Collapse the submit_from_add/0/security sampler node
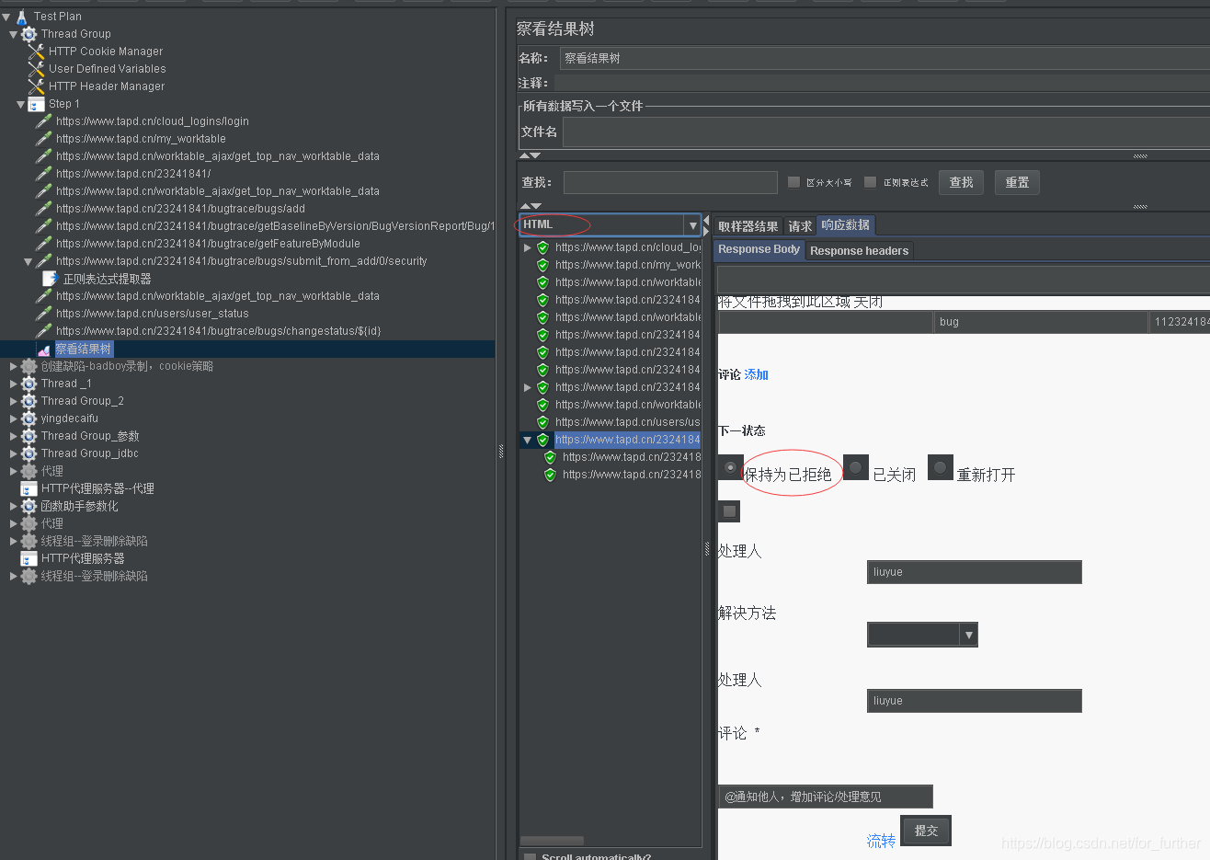Viewport: 1210px width, 860px height. 29,261
